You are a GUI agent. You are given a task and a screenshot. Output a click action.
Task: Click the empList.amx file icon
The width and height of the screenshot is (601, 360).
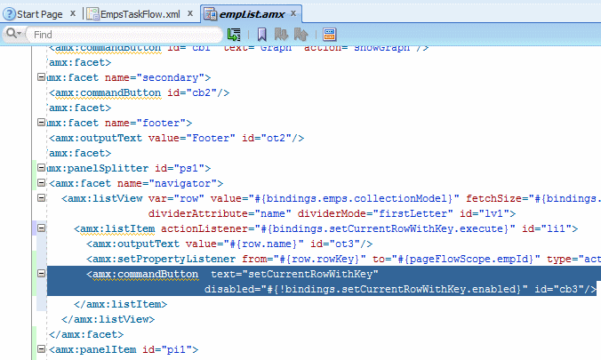click(x=210, y=14)
